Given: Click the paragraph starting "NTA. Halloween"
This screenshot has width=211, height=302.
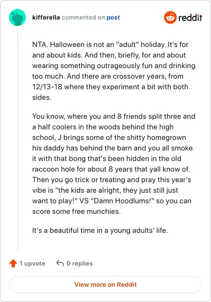Looking at the screenshot, I should click(x=114, y=71).
